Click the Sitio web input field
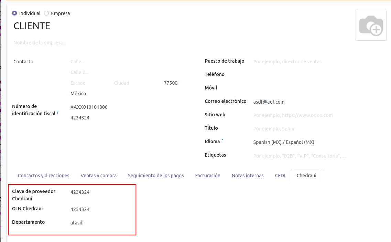 tap(293, 115)
